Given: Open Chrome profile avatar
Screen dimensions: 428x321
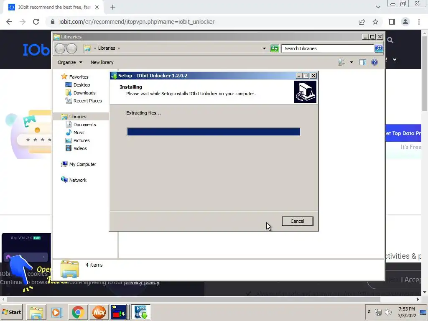Looking at the screenshot, I should click(405, 22).
